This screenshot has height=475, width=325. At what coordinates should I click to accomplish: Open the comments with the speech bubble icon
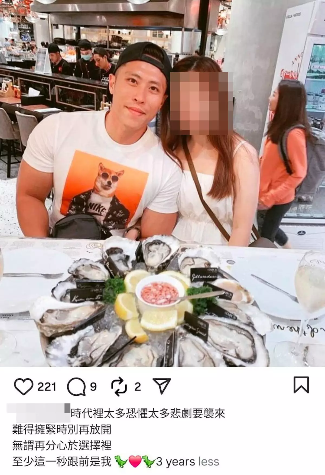76,387
